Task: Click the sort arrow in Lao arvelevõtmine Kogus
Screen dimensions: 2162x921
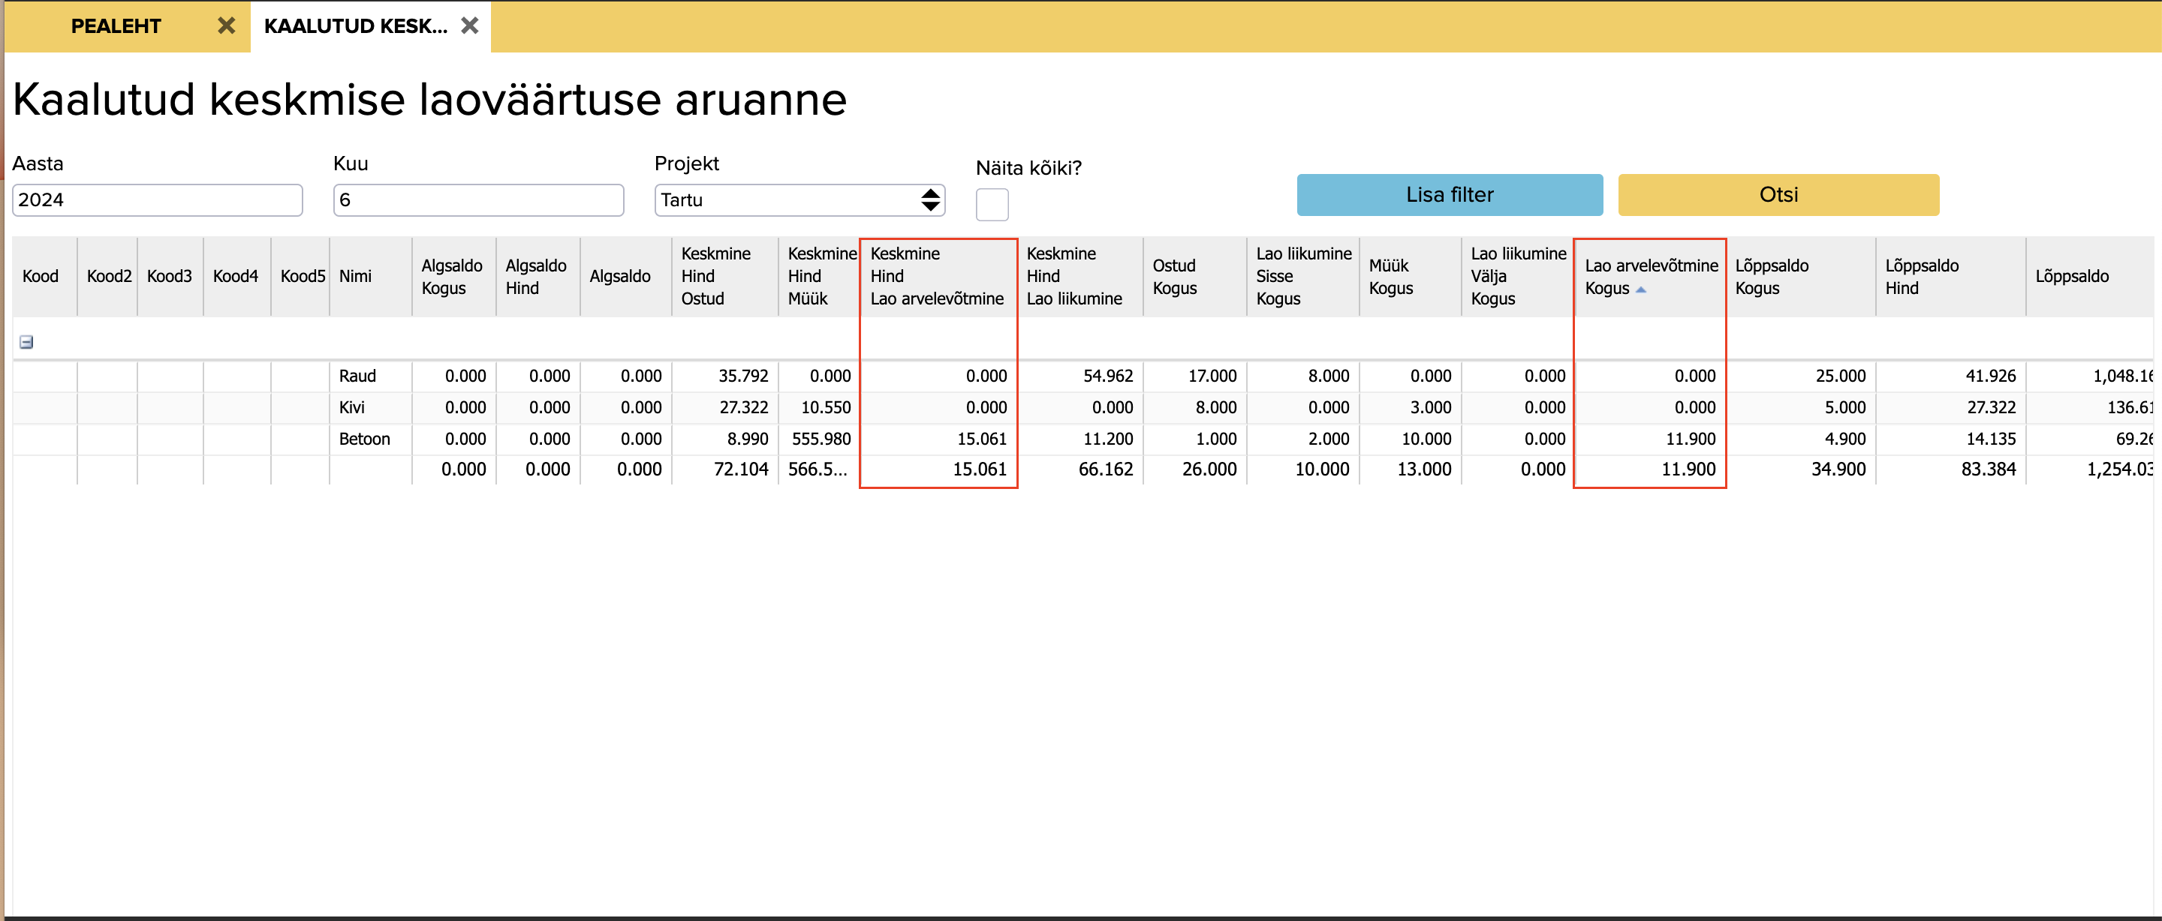Action: (x=1641, y=289)
